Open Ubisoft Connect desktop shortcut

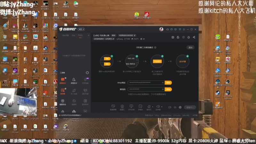click(228, 50)
